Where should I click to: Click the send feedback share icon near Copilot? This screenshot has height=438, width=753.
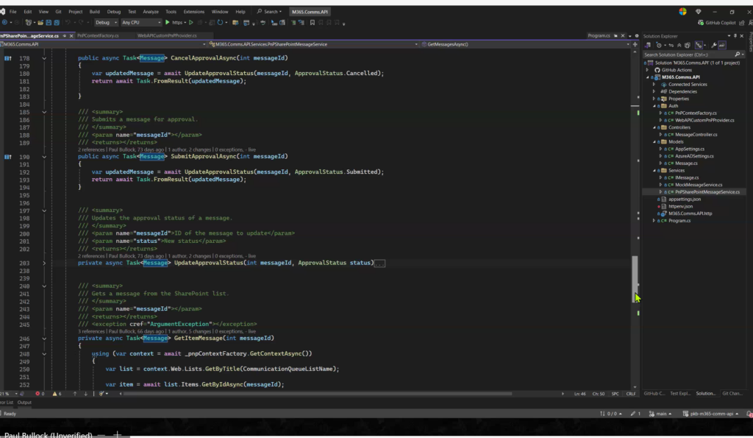tap(742, 23)
